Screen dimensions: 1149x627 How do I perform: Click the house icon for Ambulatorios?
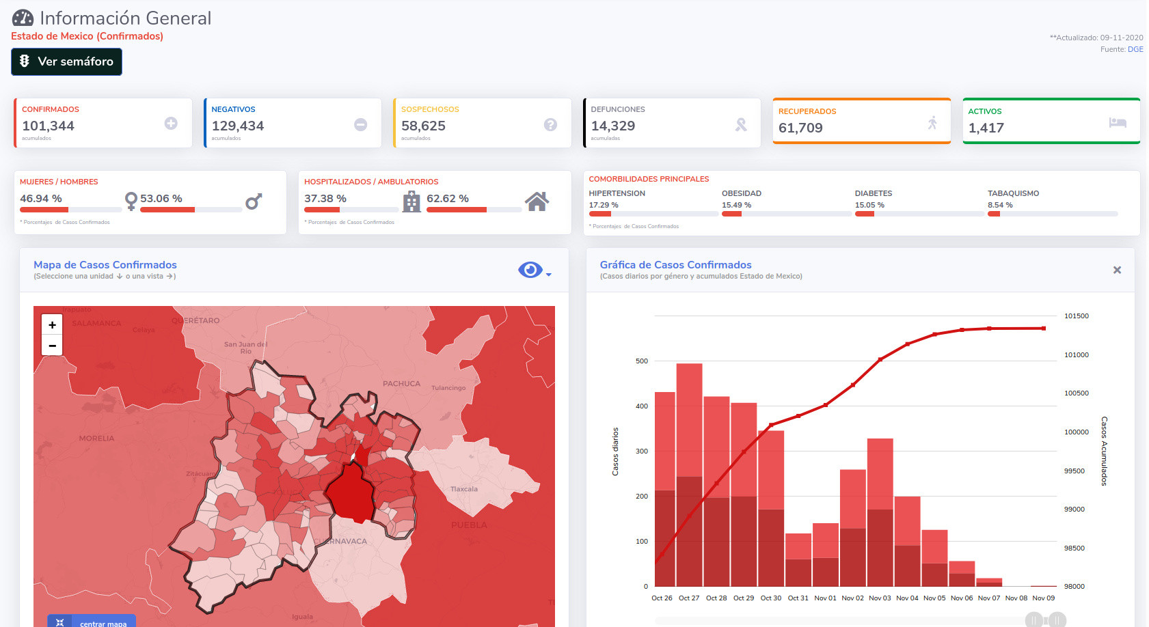tap(537, 201)
